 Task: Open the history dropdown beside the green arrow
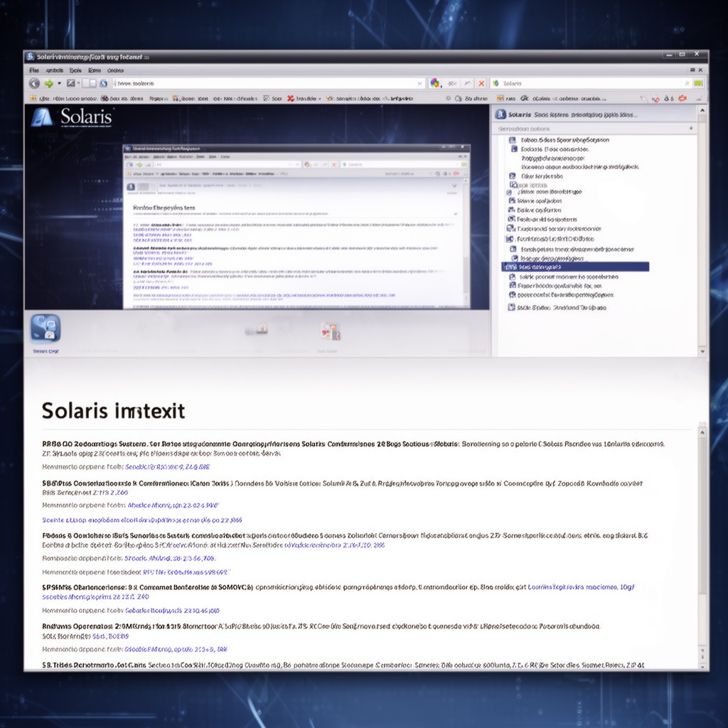(60, 84)
